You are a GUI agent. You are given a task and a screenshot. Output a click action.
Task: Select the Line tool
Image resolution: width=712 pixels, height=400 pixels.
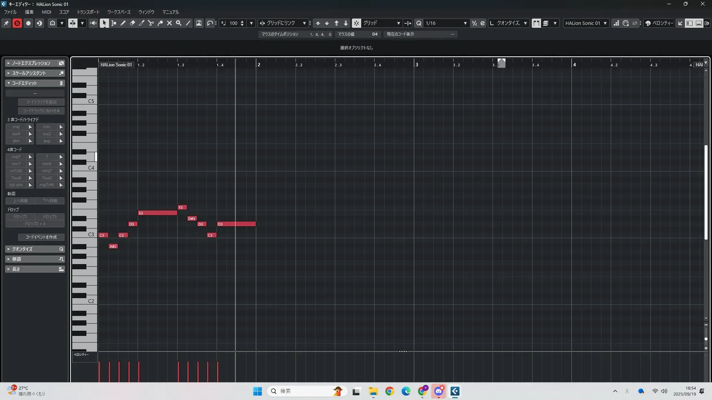click(188, 23)
